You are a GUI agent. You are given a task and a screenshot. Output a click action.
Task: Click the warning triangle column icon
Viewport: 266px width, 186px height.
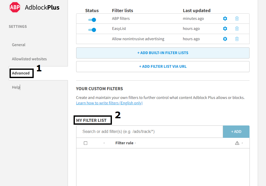(x=237, y=143)
